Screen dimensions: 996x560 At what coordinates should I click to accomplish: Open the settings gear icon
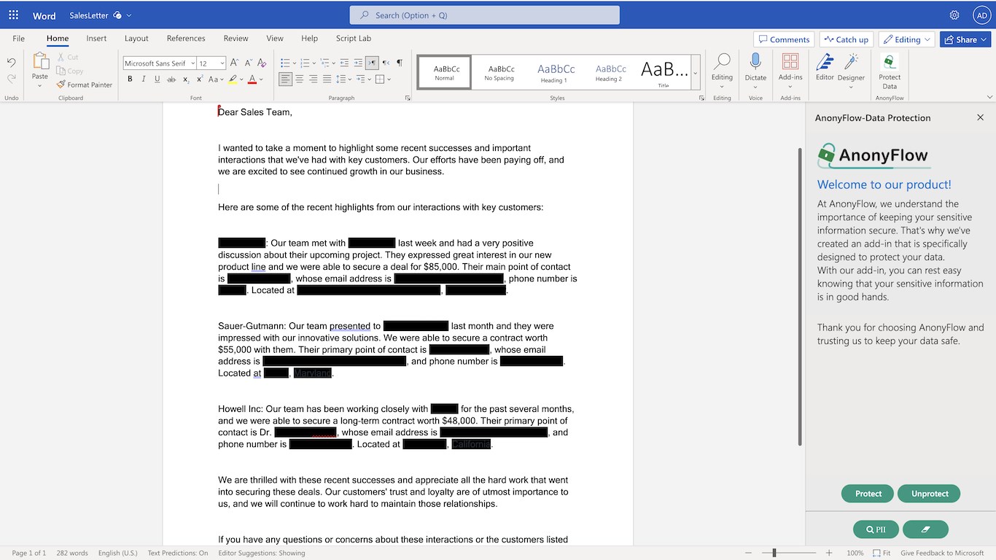[x=954, y=15]
